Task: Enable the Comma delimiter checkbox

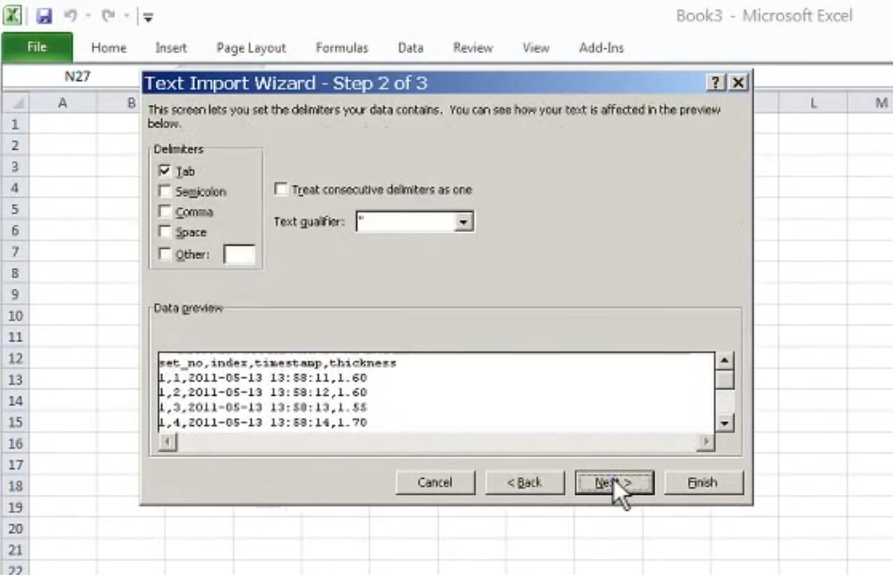Action: pyautogui.click(x=165, y=212)
